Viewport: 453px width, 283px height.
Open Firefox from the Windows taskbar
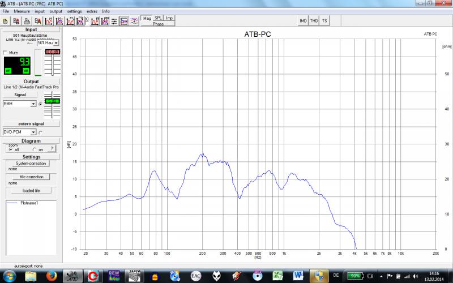(50, 276)
